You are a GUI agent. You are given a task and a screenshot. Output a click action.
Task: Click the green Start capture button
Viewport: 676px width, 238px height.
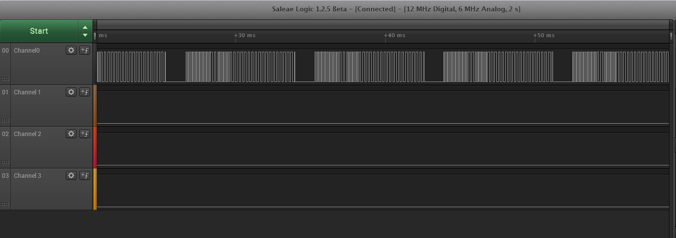click(x=39, y=31)
